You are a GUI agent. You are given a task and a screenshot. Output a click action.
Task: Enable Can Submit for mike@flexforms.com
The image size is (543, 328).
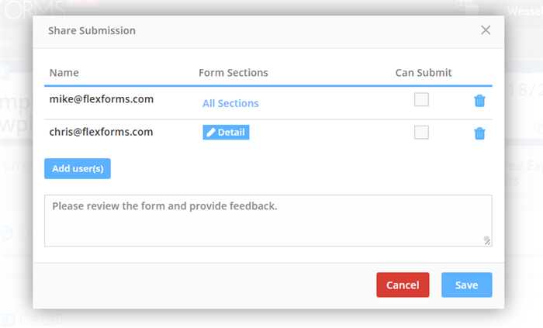(x=421, y=99)
